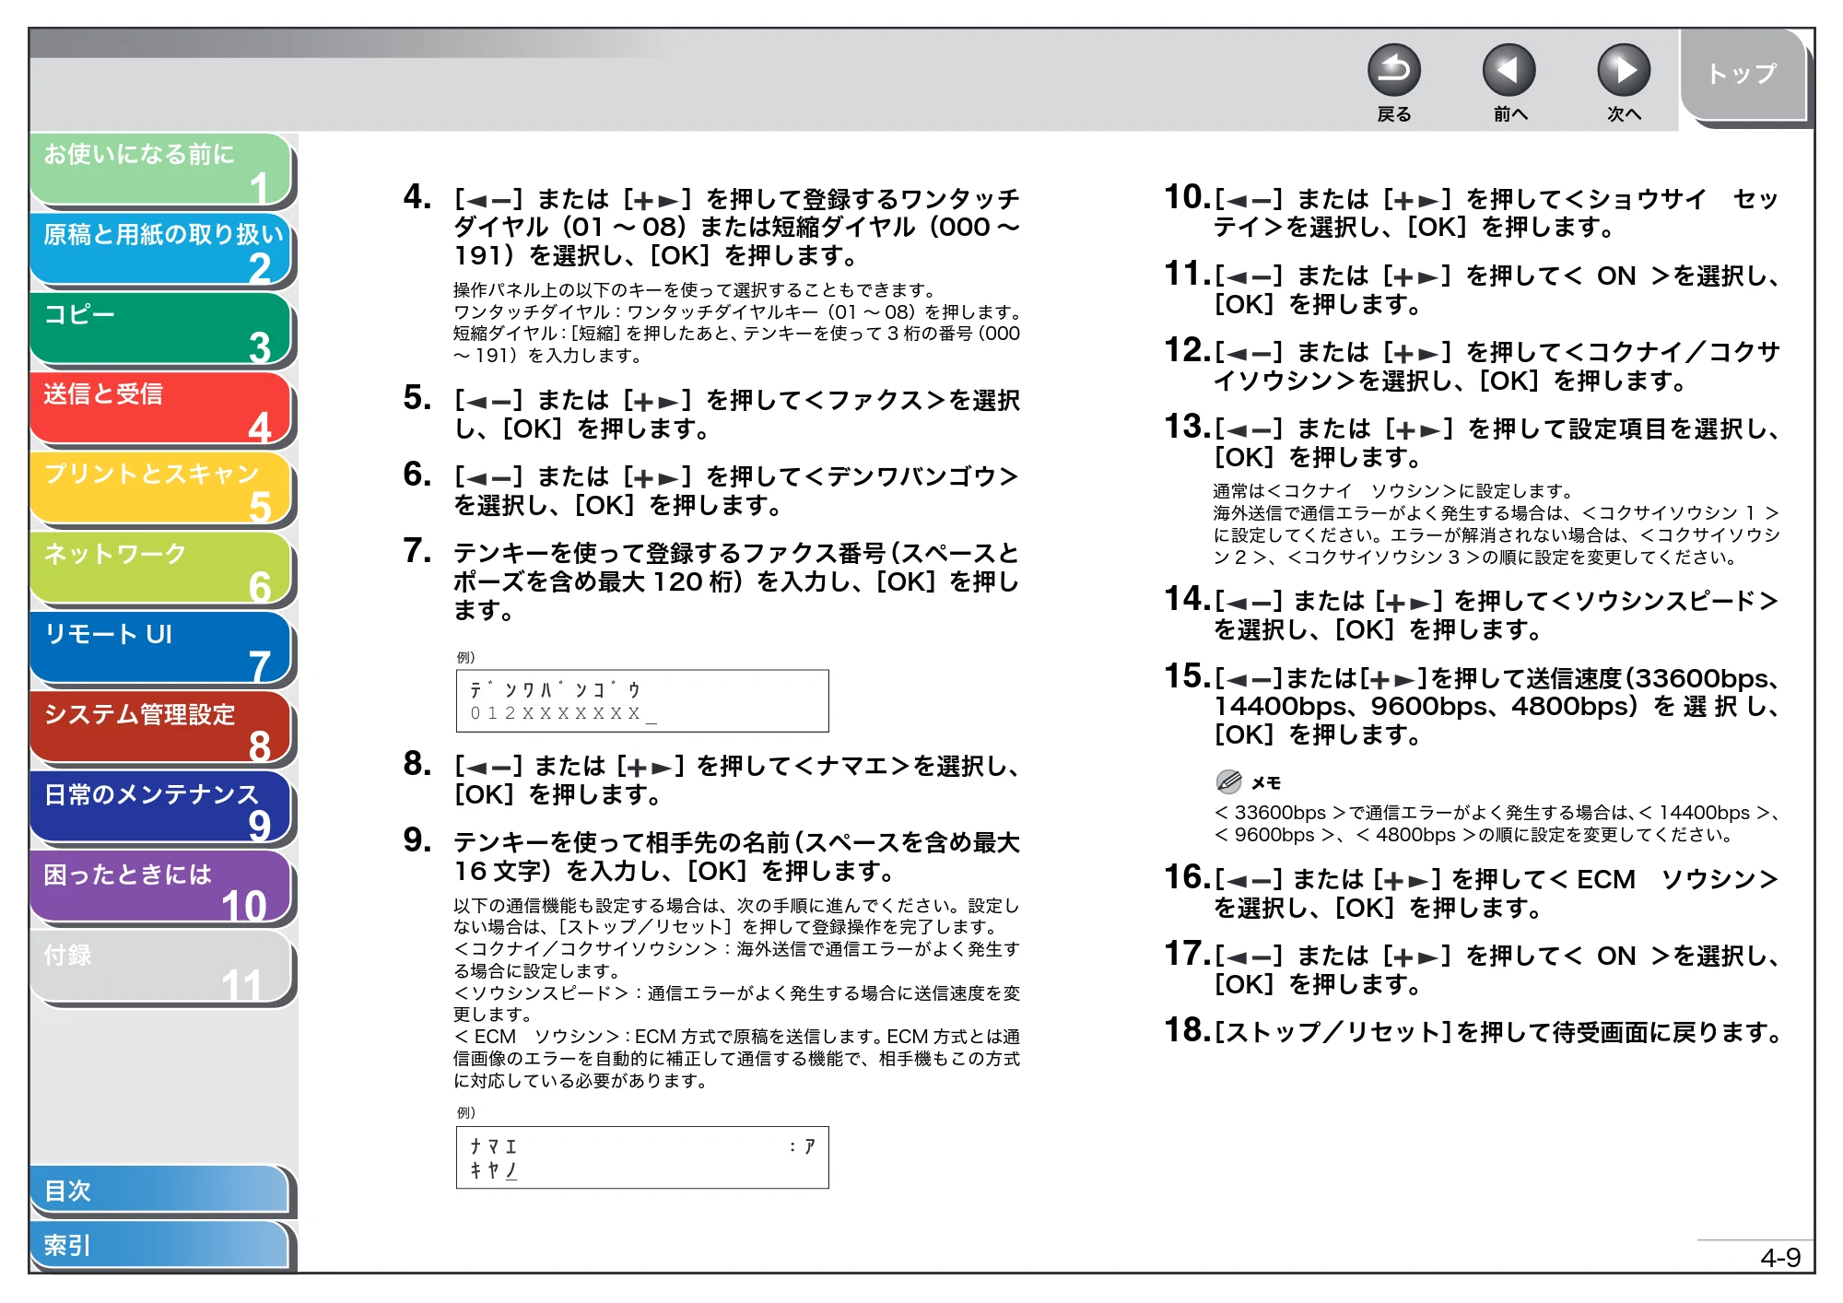1843x1303 pixels.
Task: Open the トップ tab
Action: click(1742, 74)
